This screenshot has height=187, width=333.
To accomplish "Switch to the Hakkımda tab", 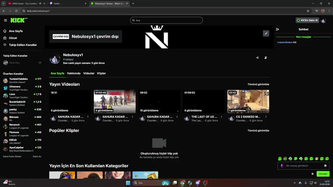I will click(x=74, y=73).
